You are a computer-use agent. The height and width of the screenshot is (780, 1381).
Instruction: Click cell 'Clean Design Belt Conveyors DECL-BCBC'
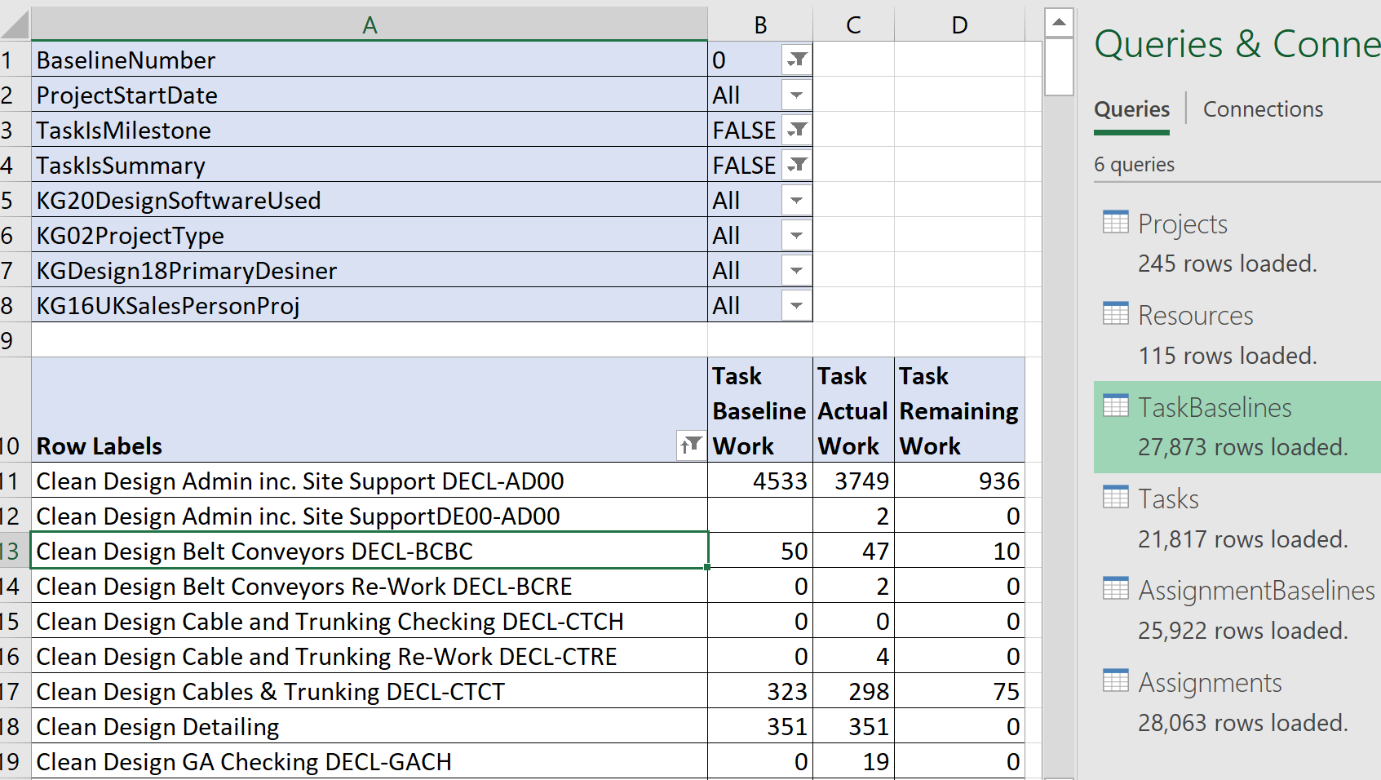[x=370, y=551]
